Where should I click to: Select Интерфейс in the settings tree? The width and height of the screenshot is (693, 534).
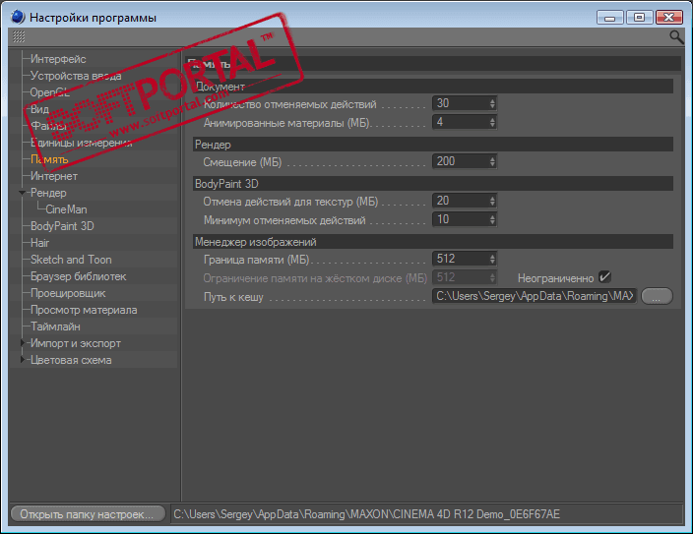58,59
